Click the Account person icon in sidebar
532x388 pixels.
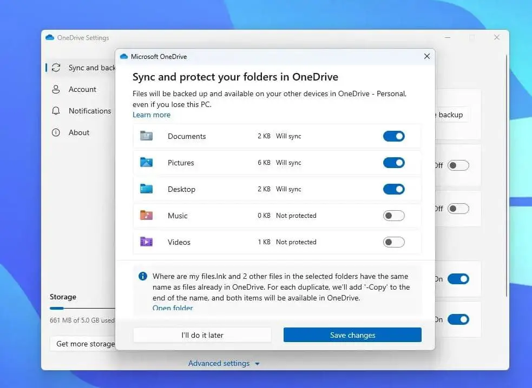(x=56, y=90)
